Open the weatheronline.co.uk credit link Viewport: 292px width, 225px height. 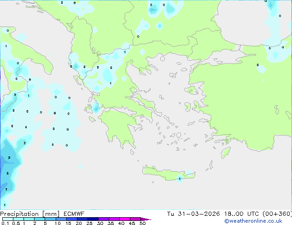tap(253, 221)
